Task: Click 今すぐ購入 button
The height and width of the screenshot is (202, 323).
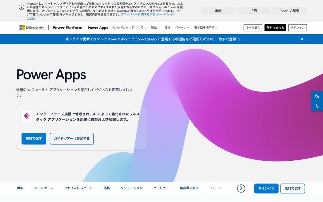Action: 253,28
